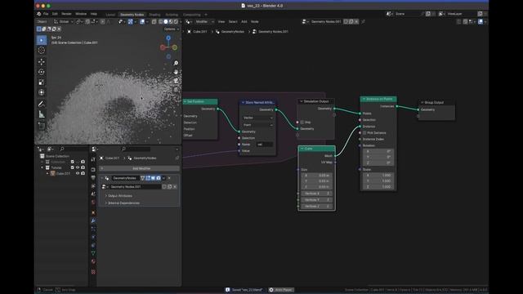Click the blue Z axis on navigation gizmo
Viewport: 523px width, 294px height.
tap(168, 38)
